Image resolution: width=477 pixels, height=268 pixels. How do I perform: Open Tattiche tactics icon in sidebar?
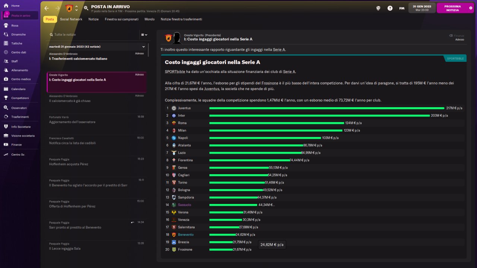6,43
